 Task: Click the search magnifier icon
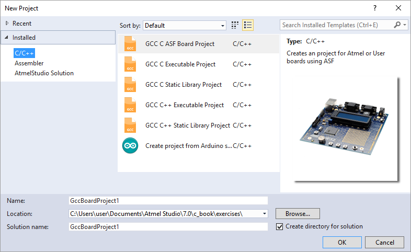[398, 25]
